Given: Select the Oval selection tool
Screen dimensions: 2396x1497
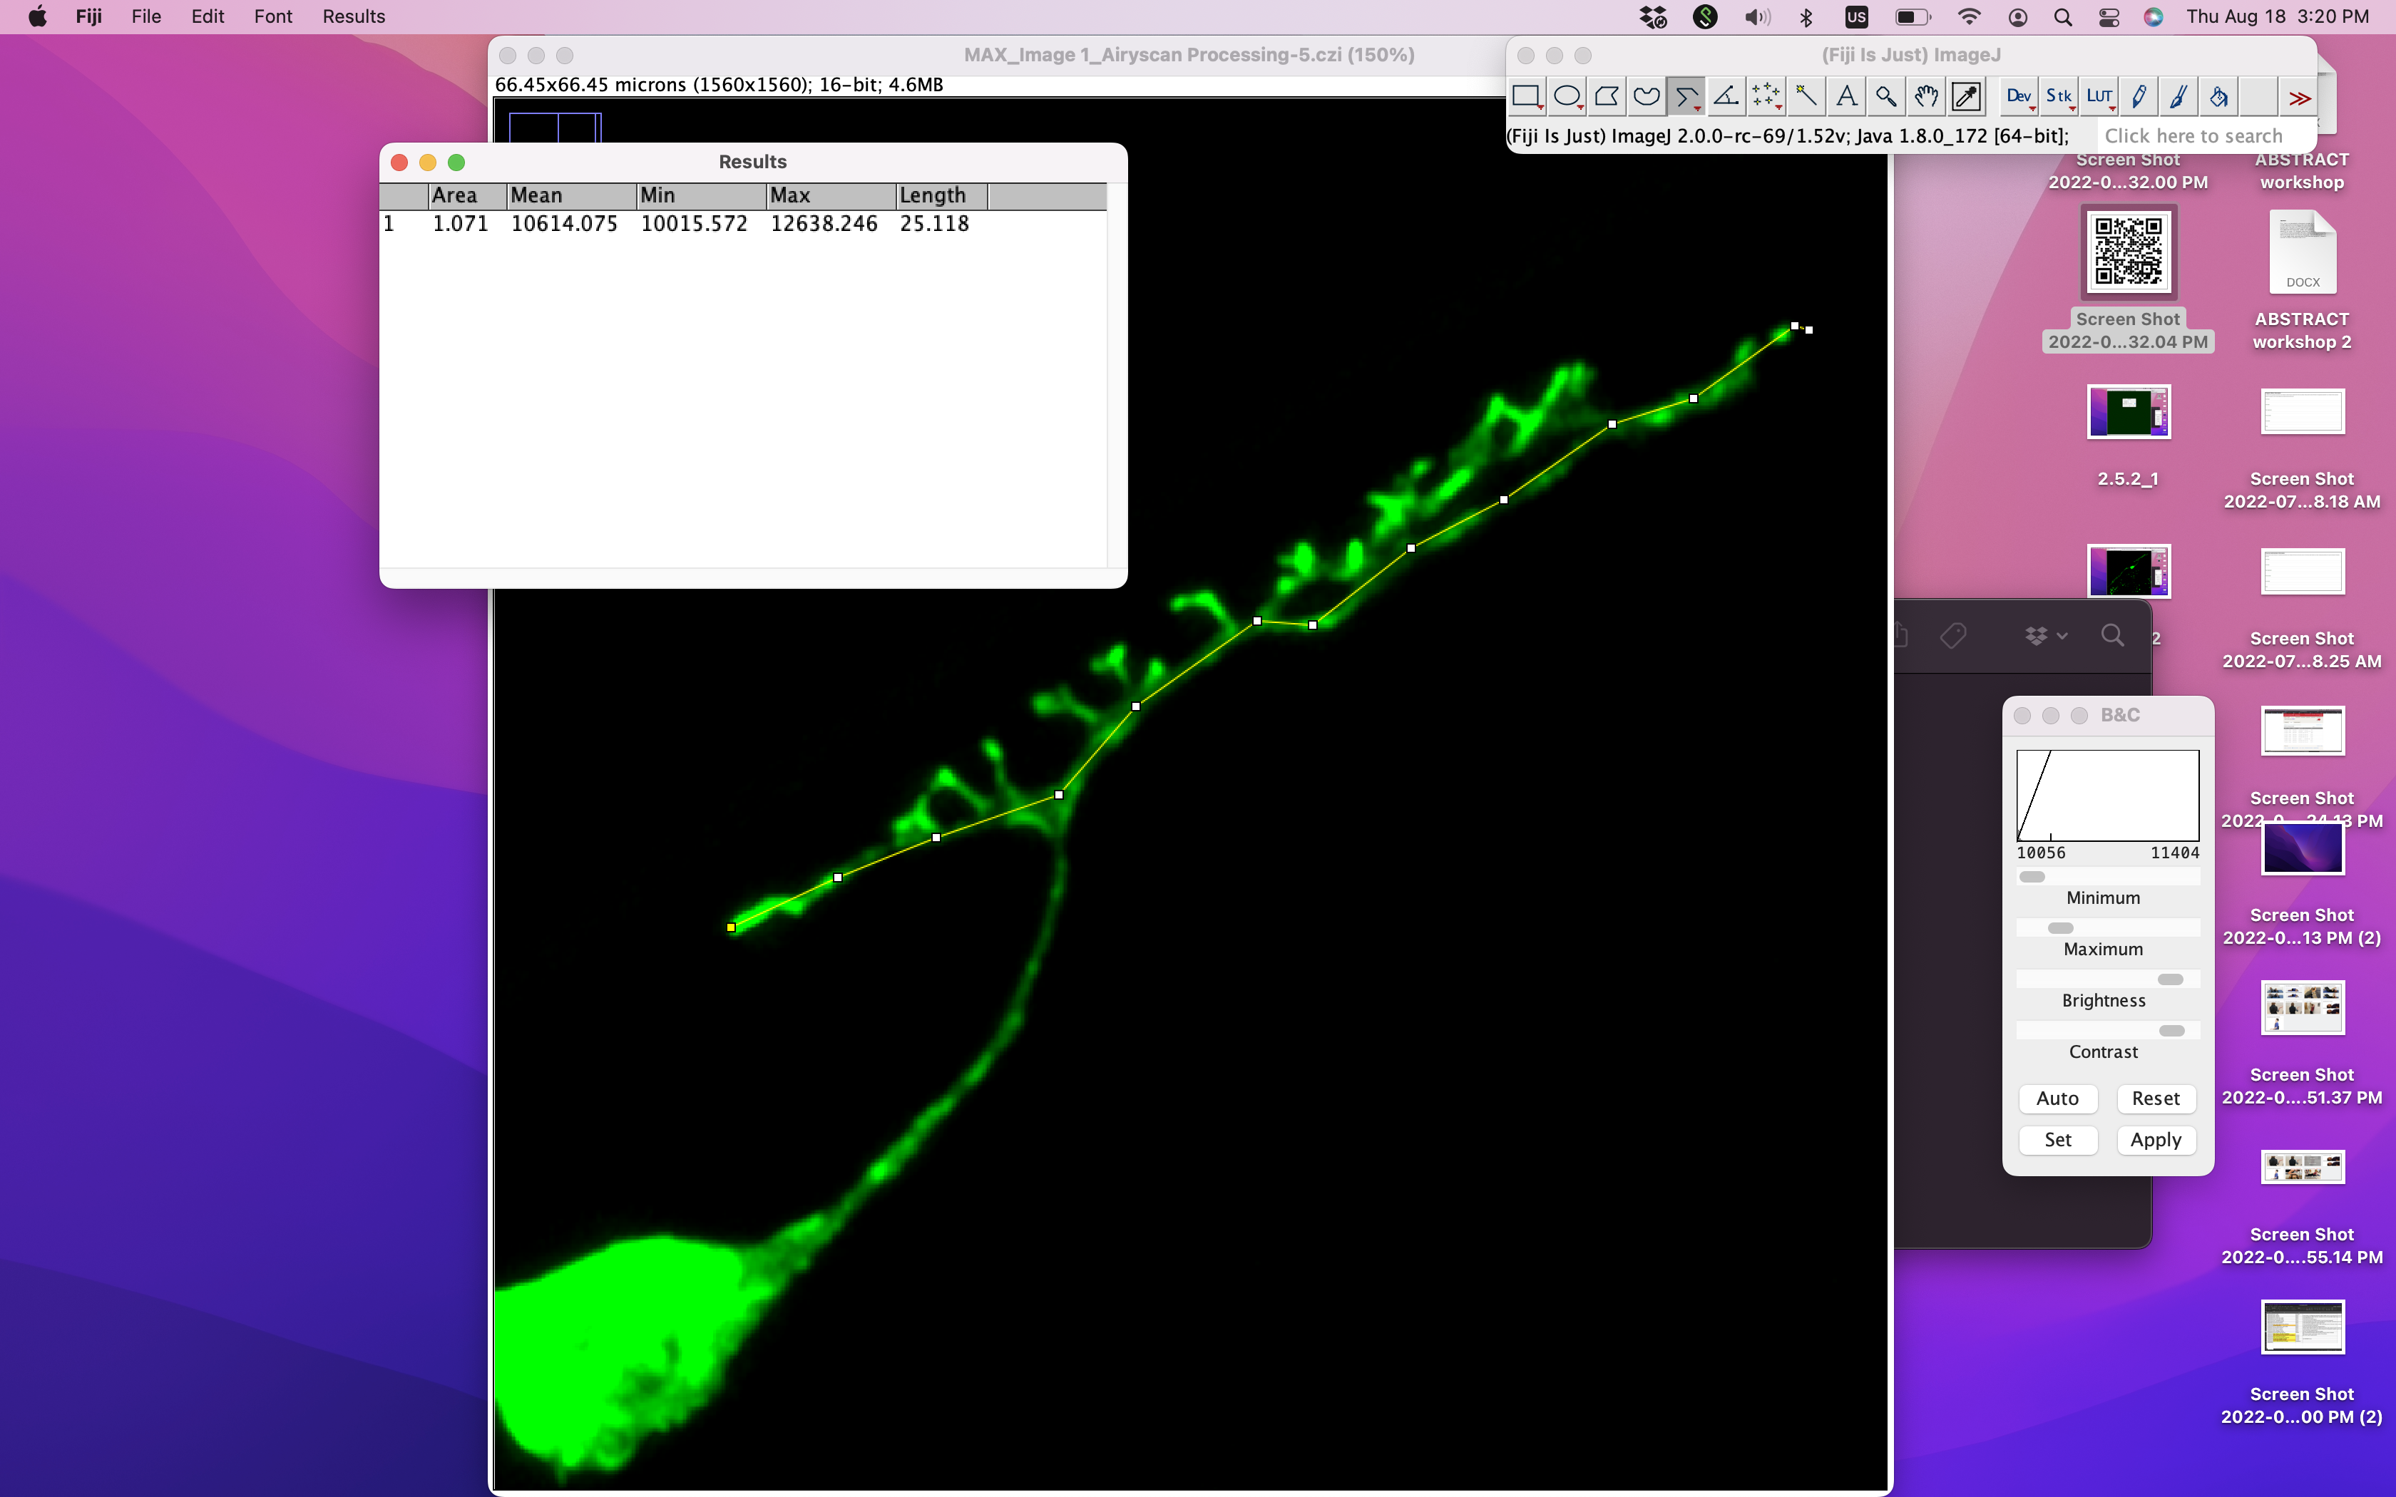Looking at the screenshot, I should 1566,96.
